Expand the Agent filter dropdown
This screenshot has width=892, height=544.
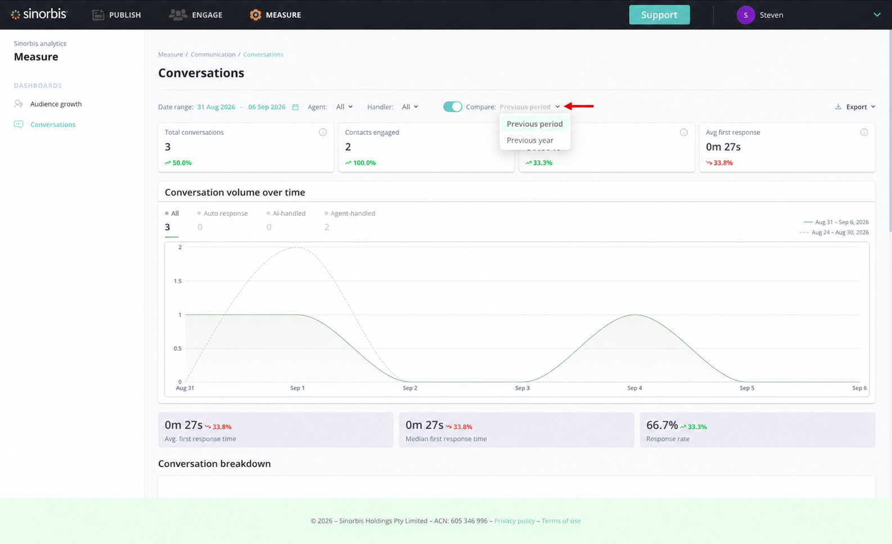(x=344, y=107)
